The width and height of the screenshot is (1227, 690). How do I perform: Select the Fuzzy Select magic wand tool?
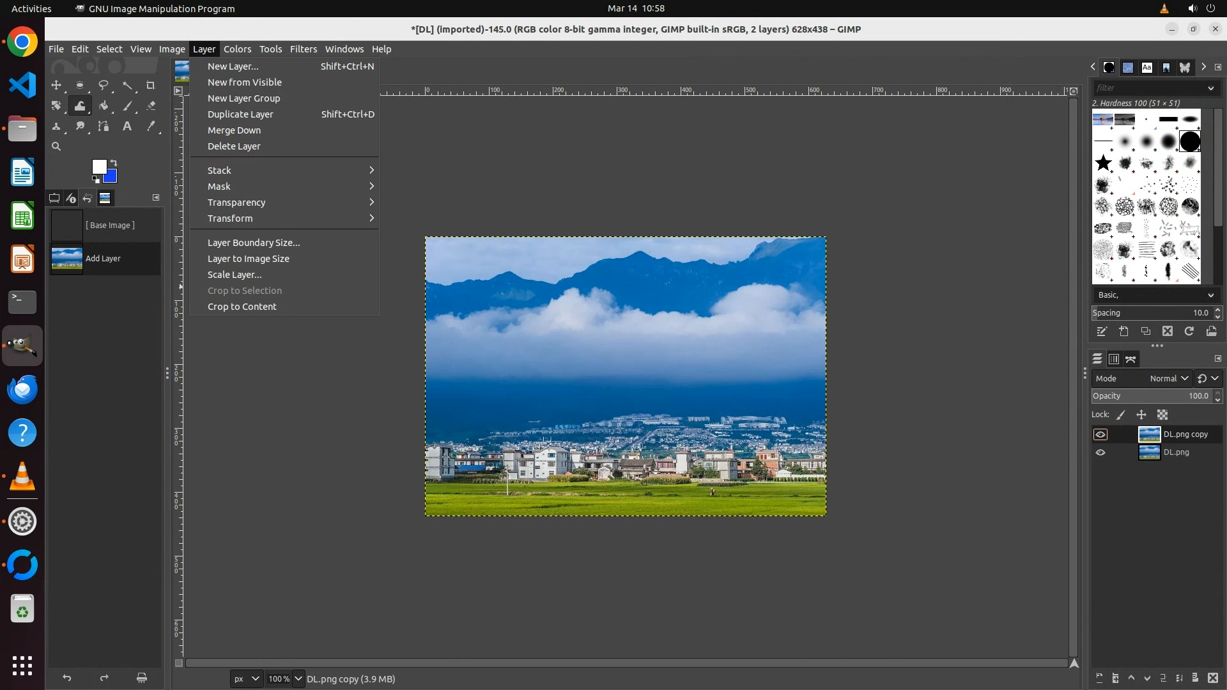127,86
